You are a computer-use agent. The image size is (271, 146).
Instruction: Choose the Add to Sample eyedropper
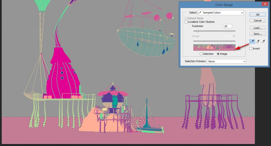pyautogui.click(x=258, y=41)
